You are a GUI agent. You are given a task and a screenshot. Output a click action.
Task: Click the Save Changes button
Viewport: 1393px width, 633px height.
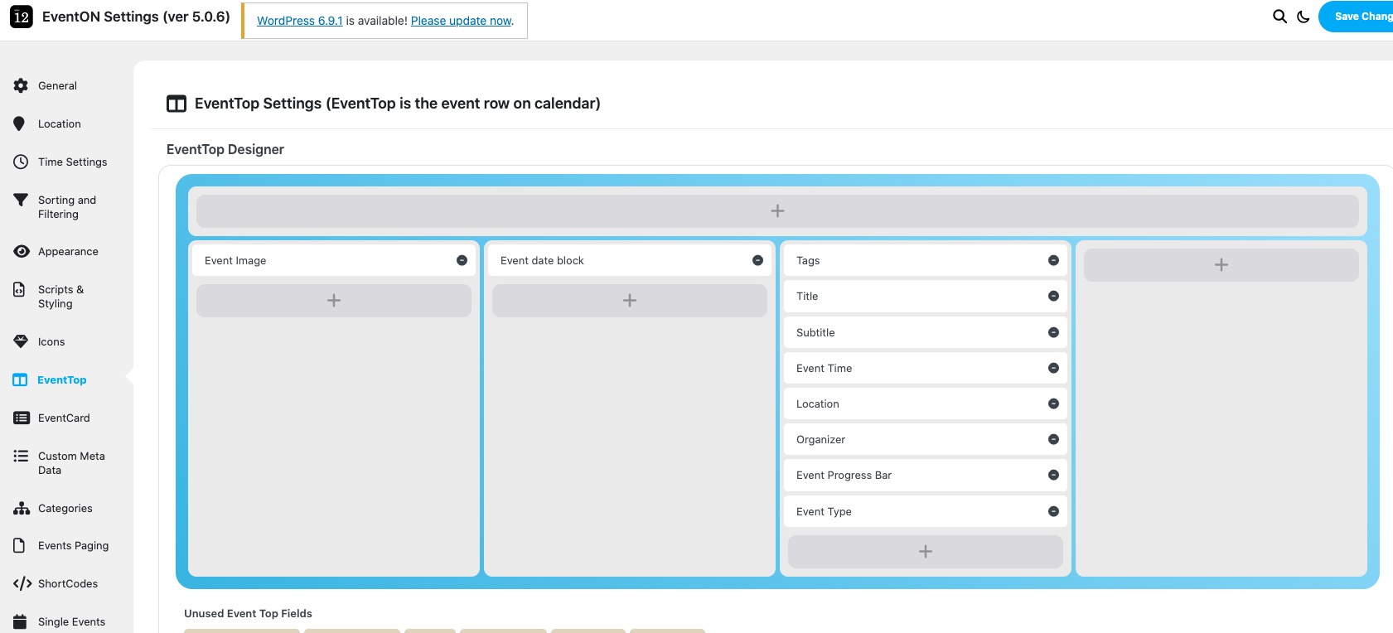click(1359, 17)
